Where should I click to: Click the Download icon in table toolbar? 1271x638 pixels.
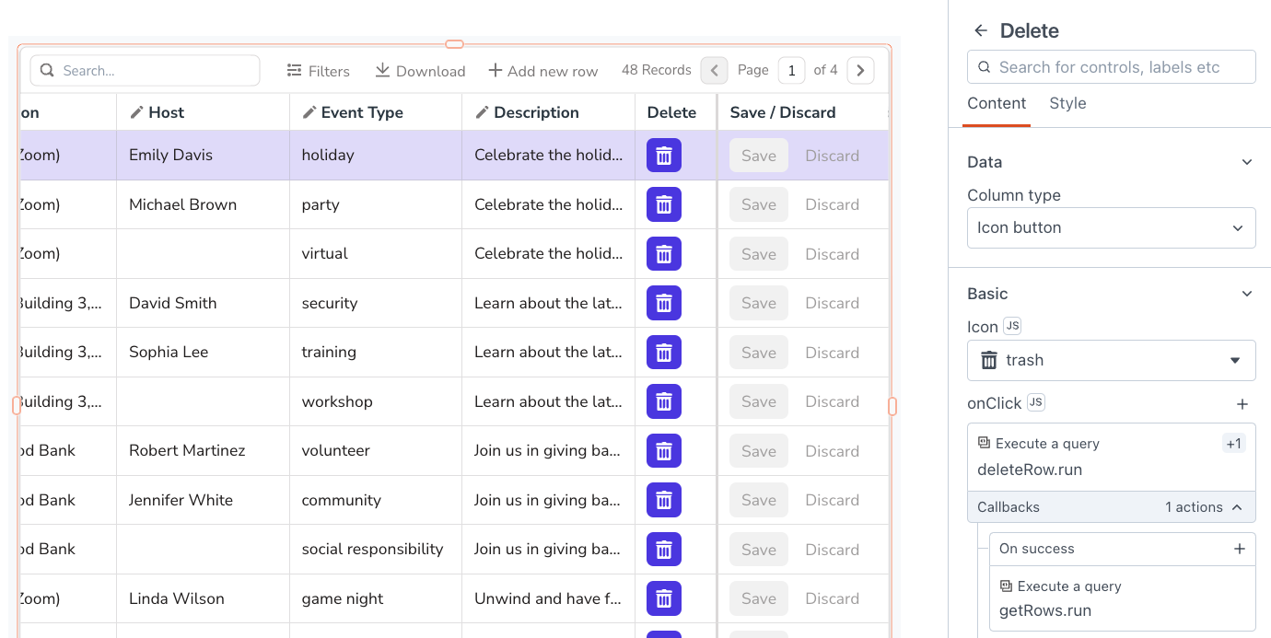[x=381, y=71]
